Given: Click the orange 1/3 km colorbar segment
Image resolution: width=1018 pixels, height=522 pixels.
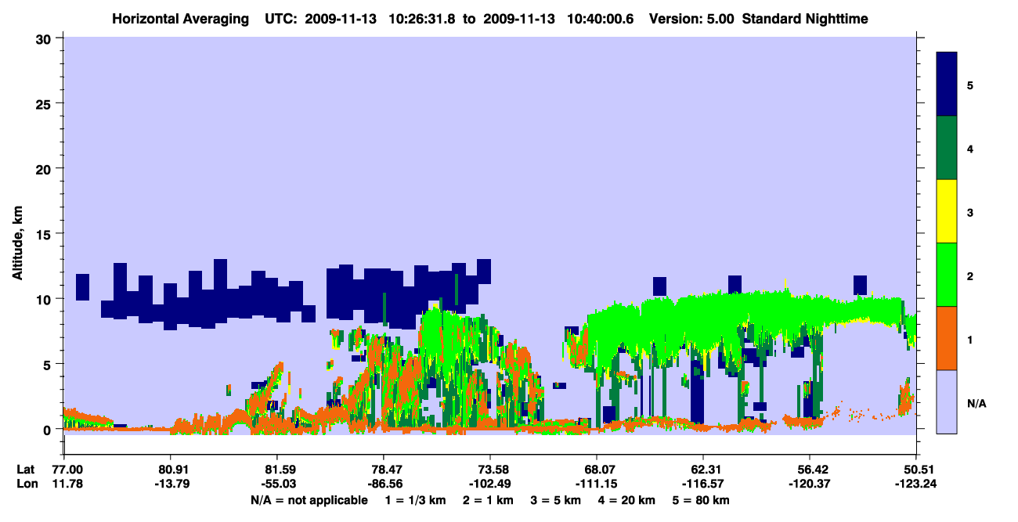Looking at the screenshot, I should point(947,338).
